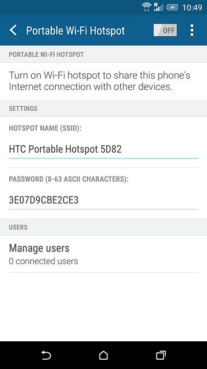
Task: Tap the 10:49 clock in status bar
Action: 192,7
